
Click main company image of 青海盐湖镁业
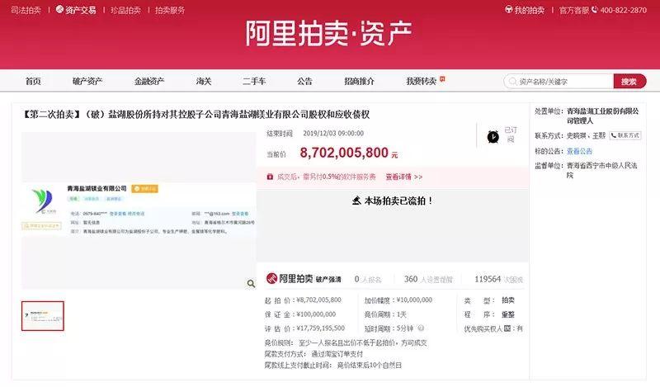coord(139,210)
